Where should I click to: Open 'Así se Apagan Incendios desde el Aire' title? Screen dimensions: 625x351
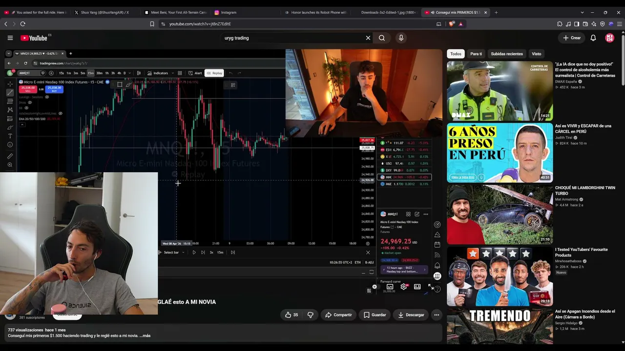click(x=585, y=314)
